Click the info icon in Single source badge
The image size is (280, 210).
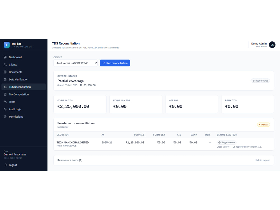pyautogui.click(x=219, y=143)
